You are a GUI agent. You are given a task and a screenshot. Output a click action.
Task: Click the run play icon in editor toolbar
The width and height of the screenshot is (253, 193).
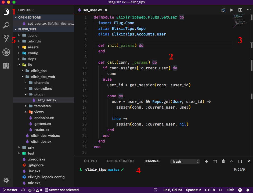(232, 10)
